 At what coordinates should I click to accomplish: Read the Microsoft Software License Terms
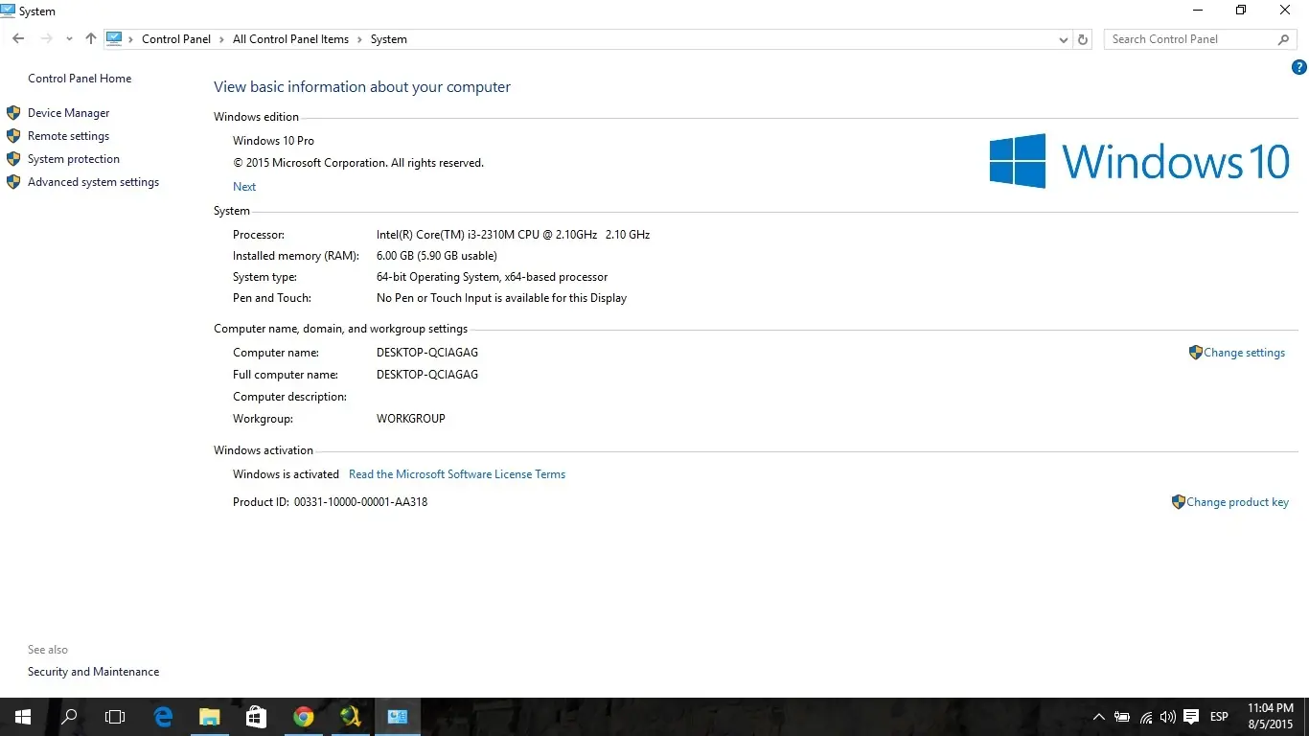coord(457,473)
